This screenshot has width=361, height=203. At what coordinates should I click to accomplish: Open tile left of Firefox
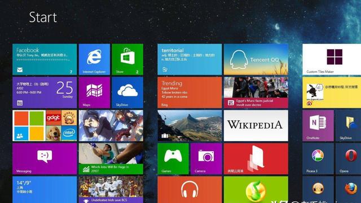point(318,189)
